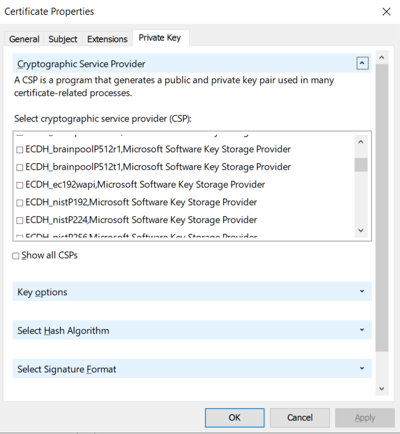The height and width of the screenshot is (434, 400).
Task: Click CSP list scroll down arrow
Action: tap(361, 230)
